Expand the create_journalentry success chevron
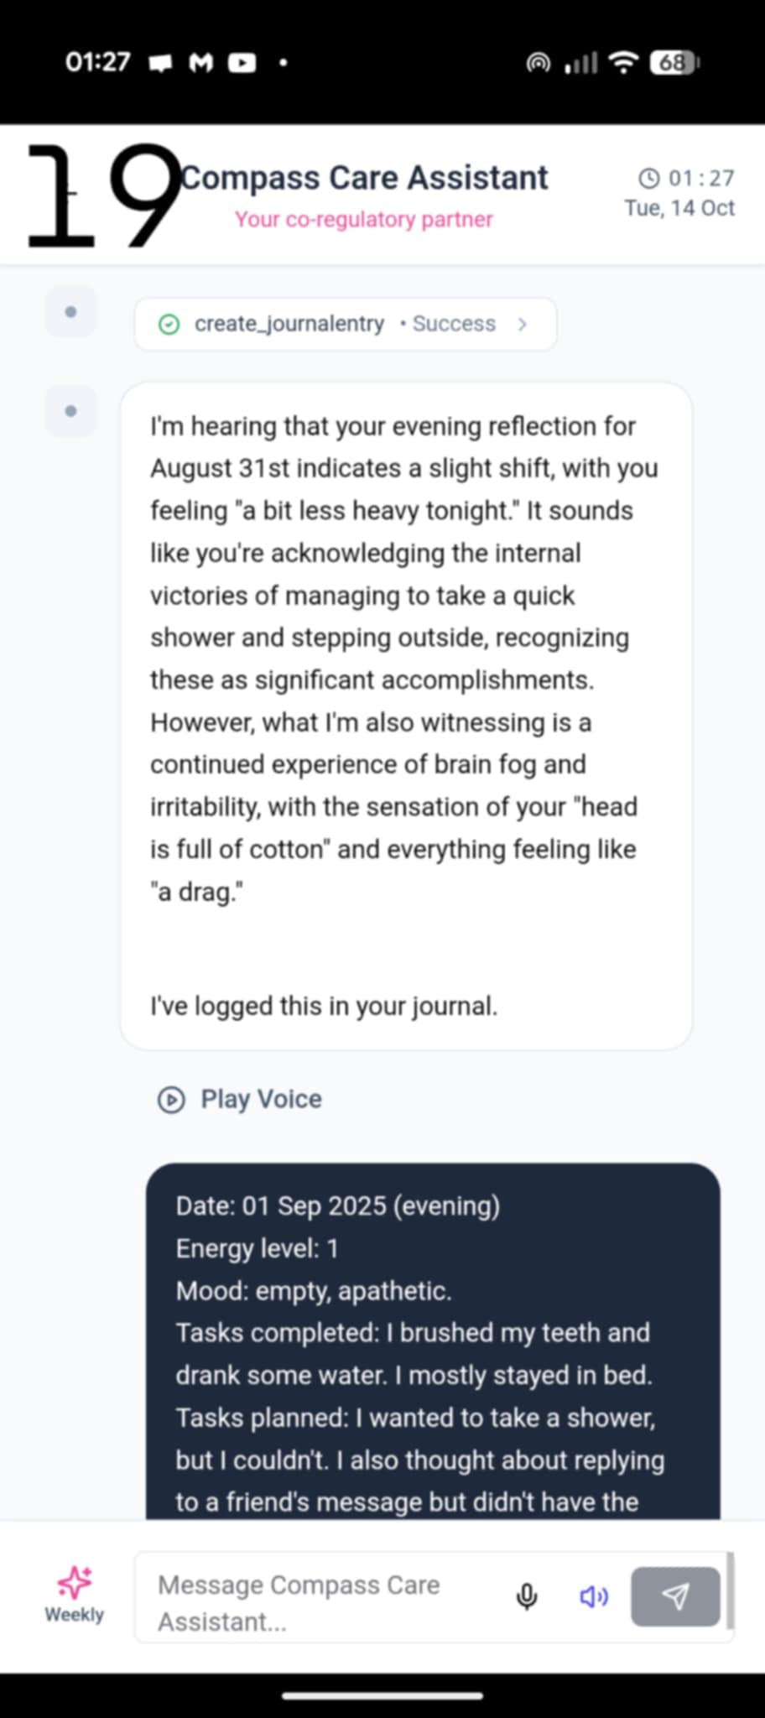 pos(523,324)
